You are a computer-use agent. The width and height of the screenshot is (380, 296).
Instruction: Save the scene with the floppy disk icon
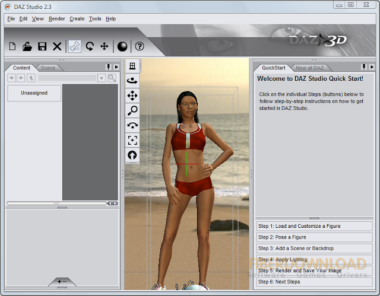point(42,46)
